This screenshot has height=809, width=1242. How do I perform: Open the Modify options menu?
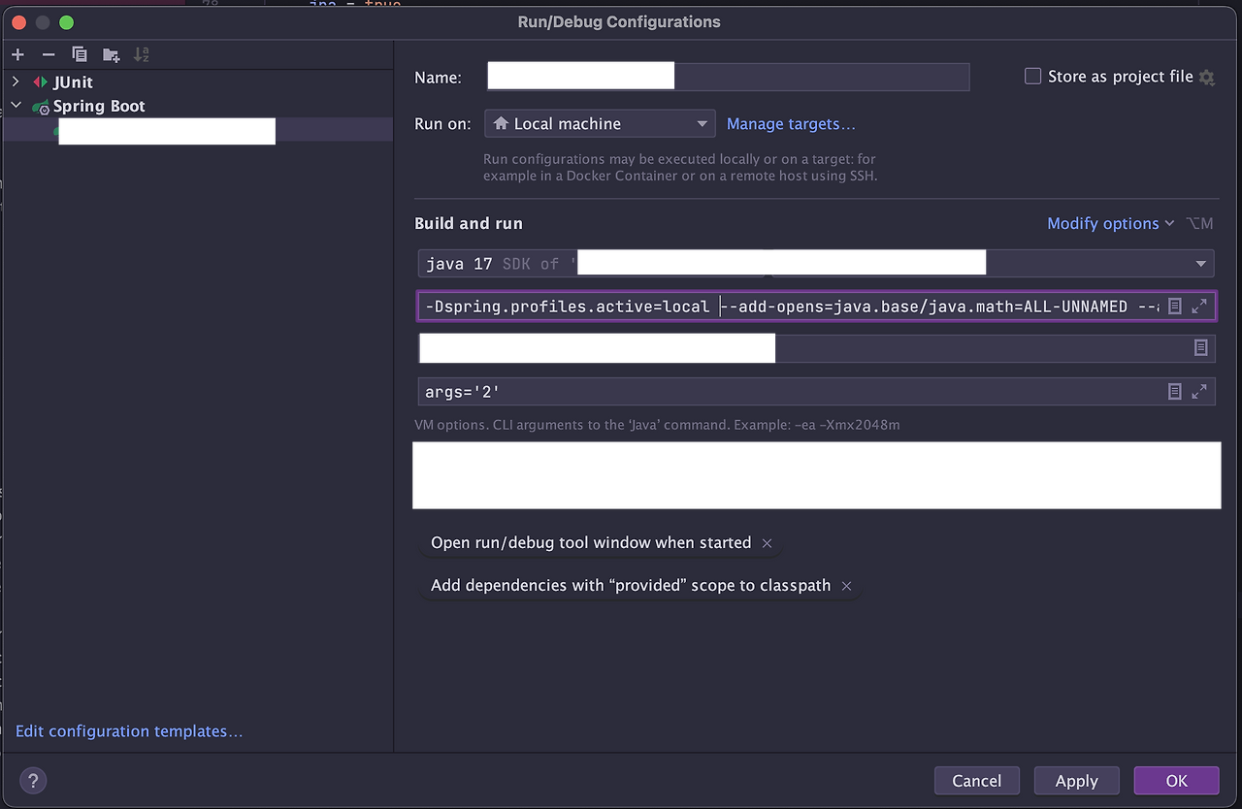[1104, 223]
